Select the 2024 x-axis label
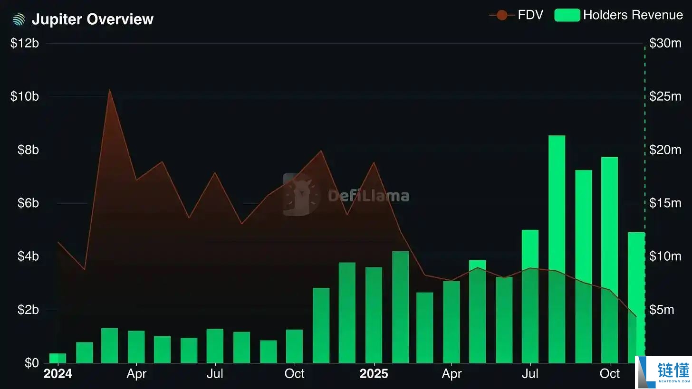 pyautogui.click(x=58, y=374)
